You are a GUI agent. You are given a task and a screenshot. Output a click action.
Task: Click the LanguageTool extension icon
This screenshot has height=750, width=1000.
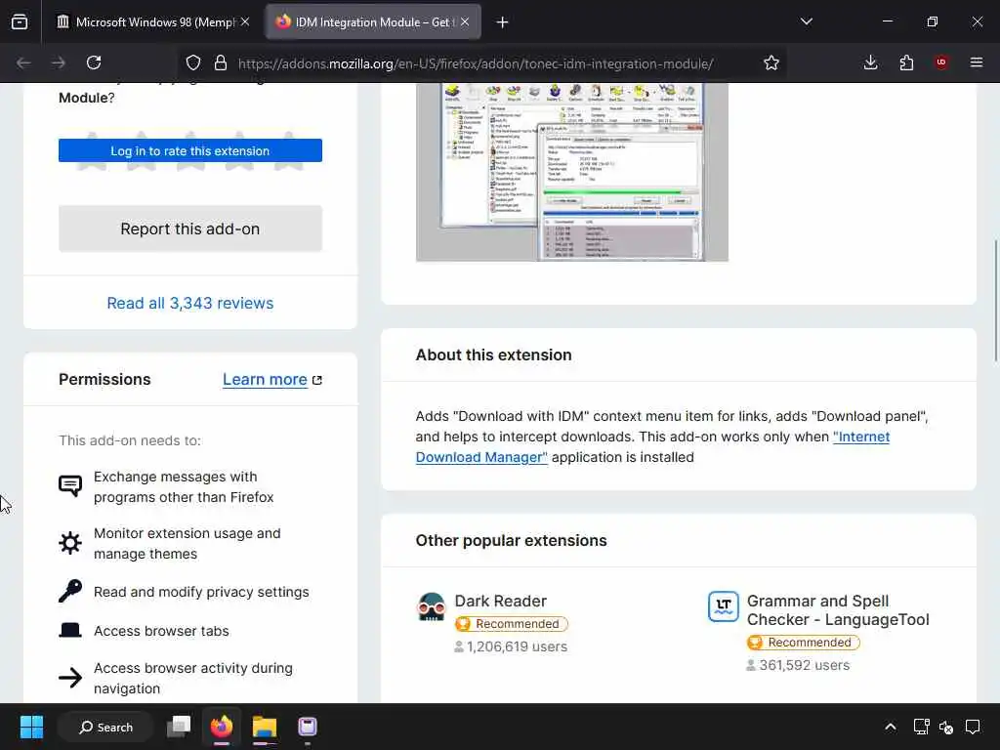(x=724, y=606)
